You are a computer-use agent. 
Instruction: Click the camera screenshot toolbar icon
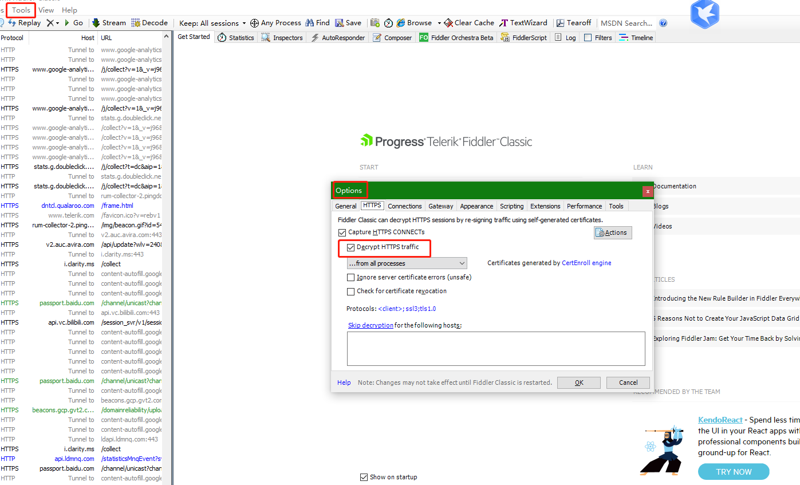coord(375,23)
